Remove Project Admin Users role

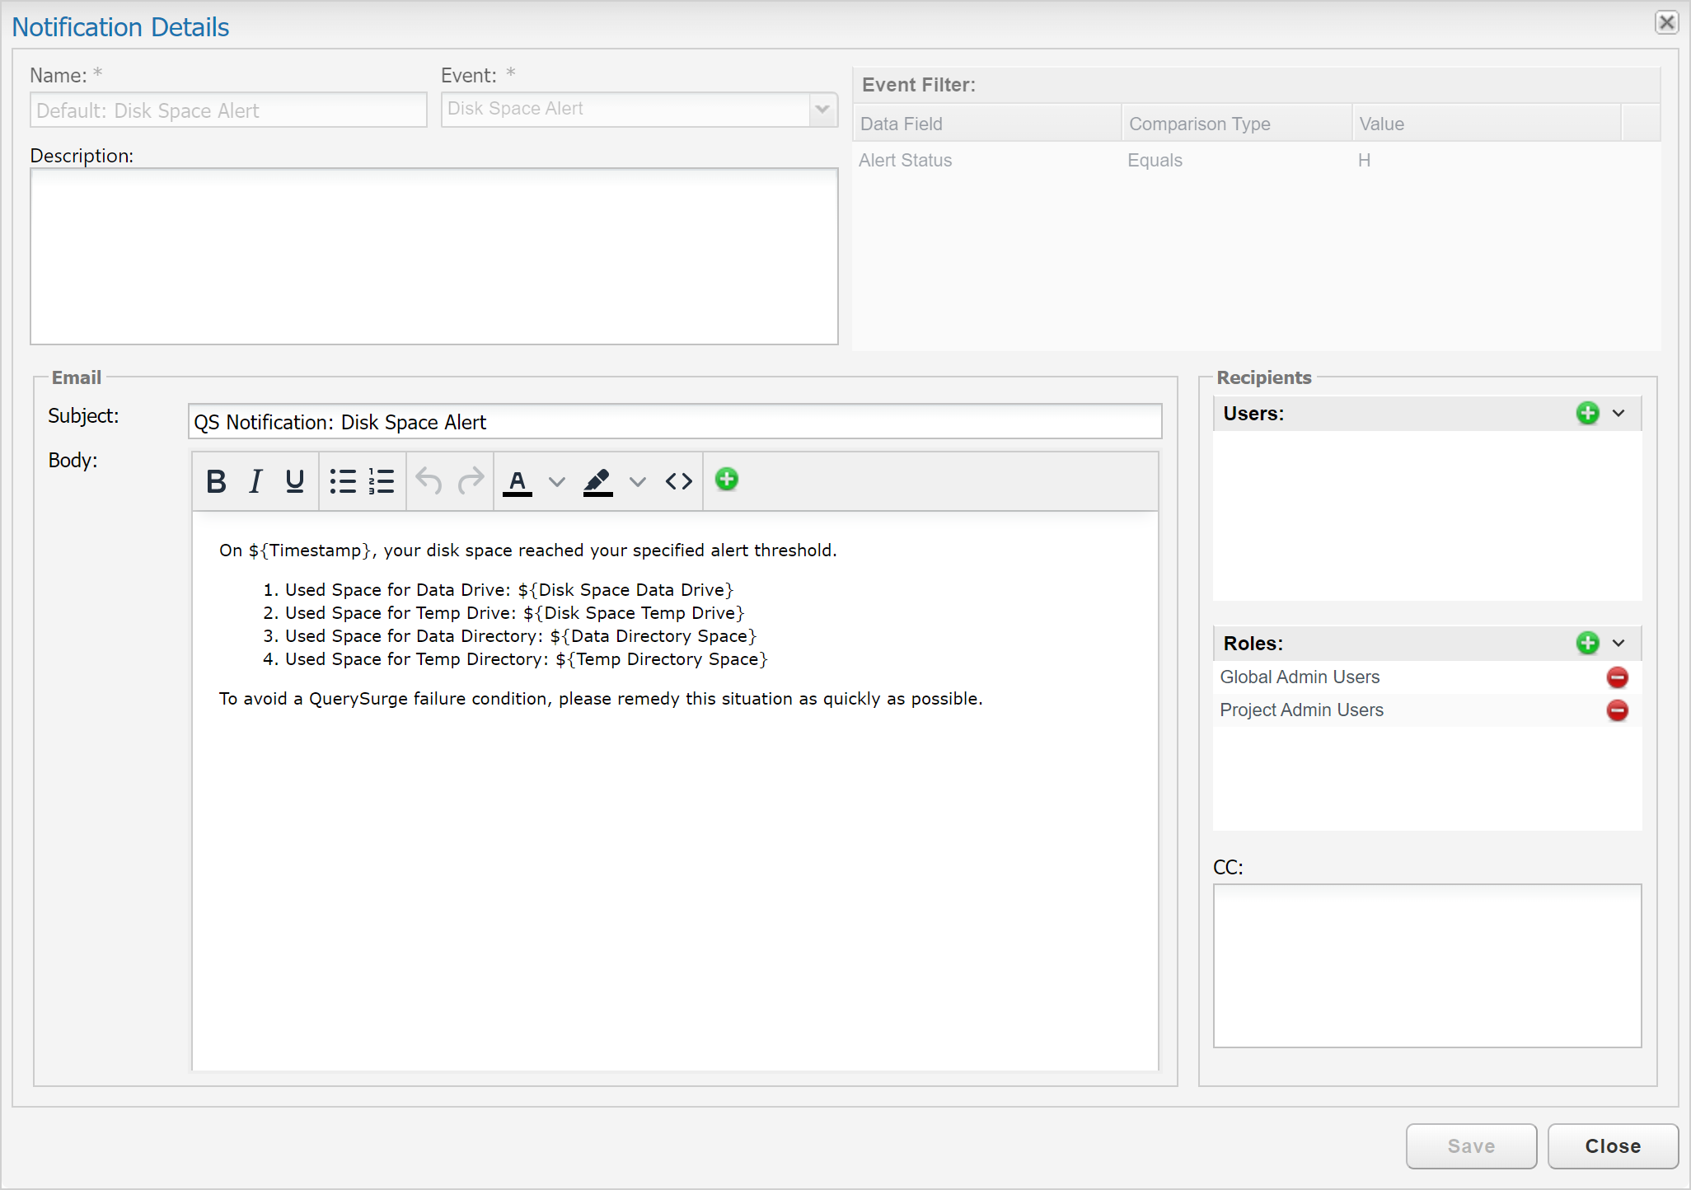coord(1618,710)
